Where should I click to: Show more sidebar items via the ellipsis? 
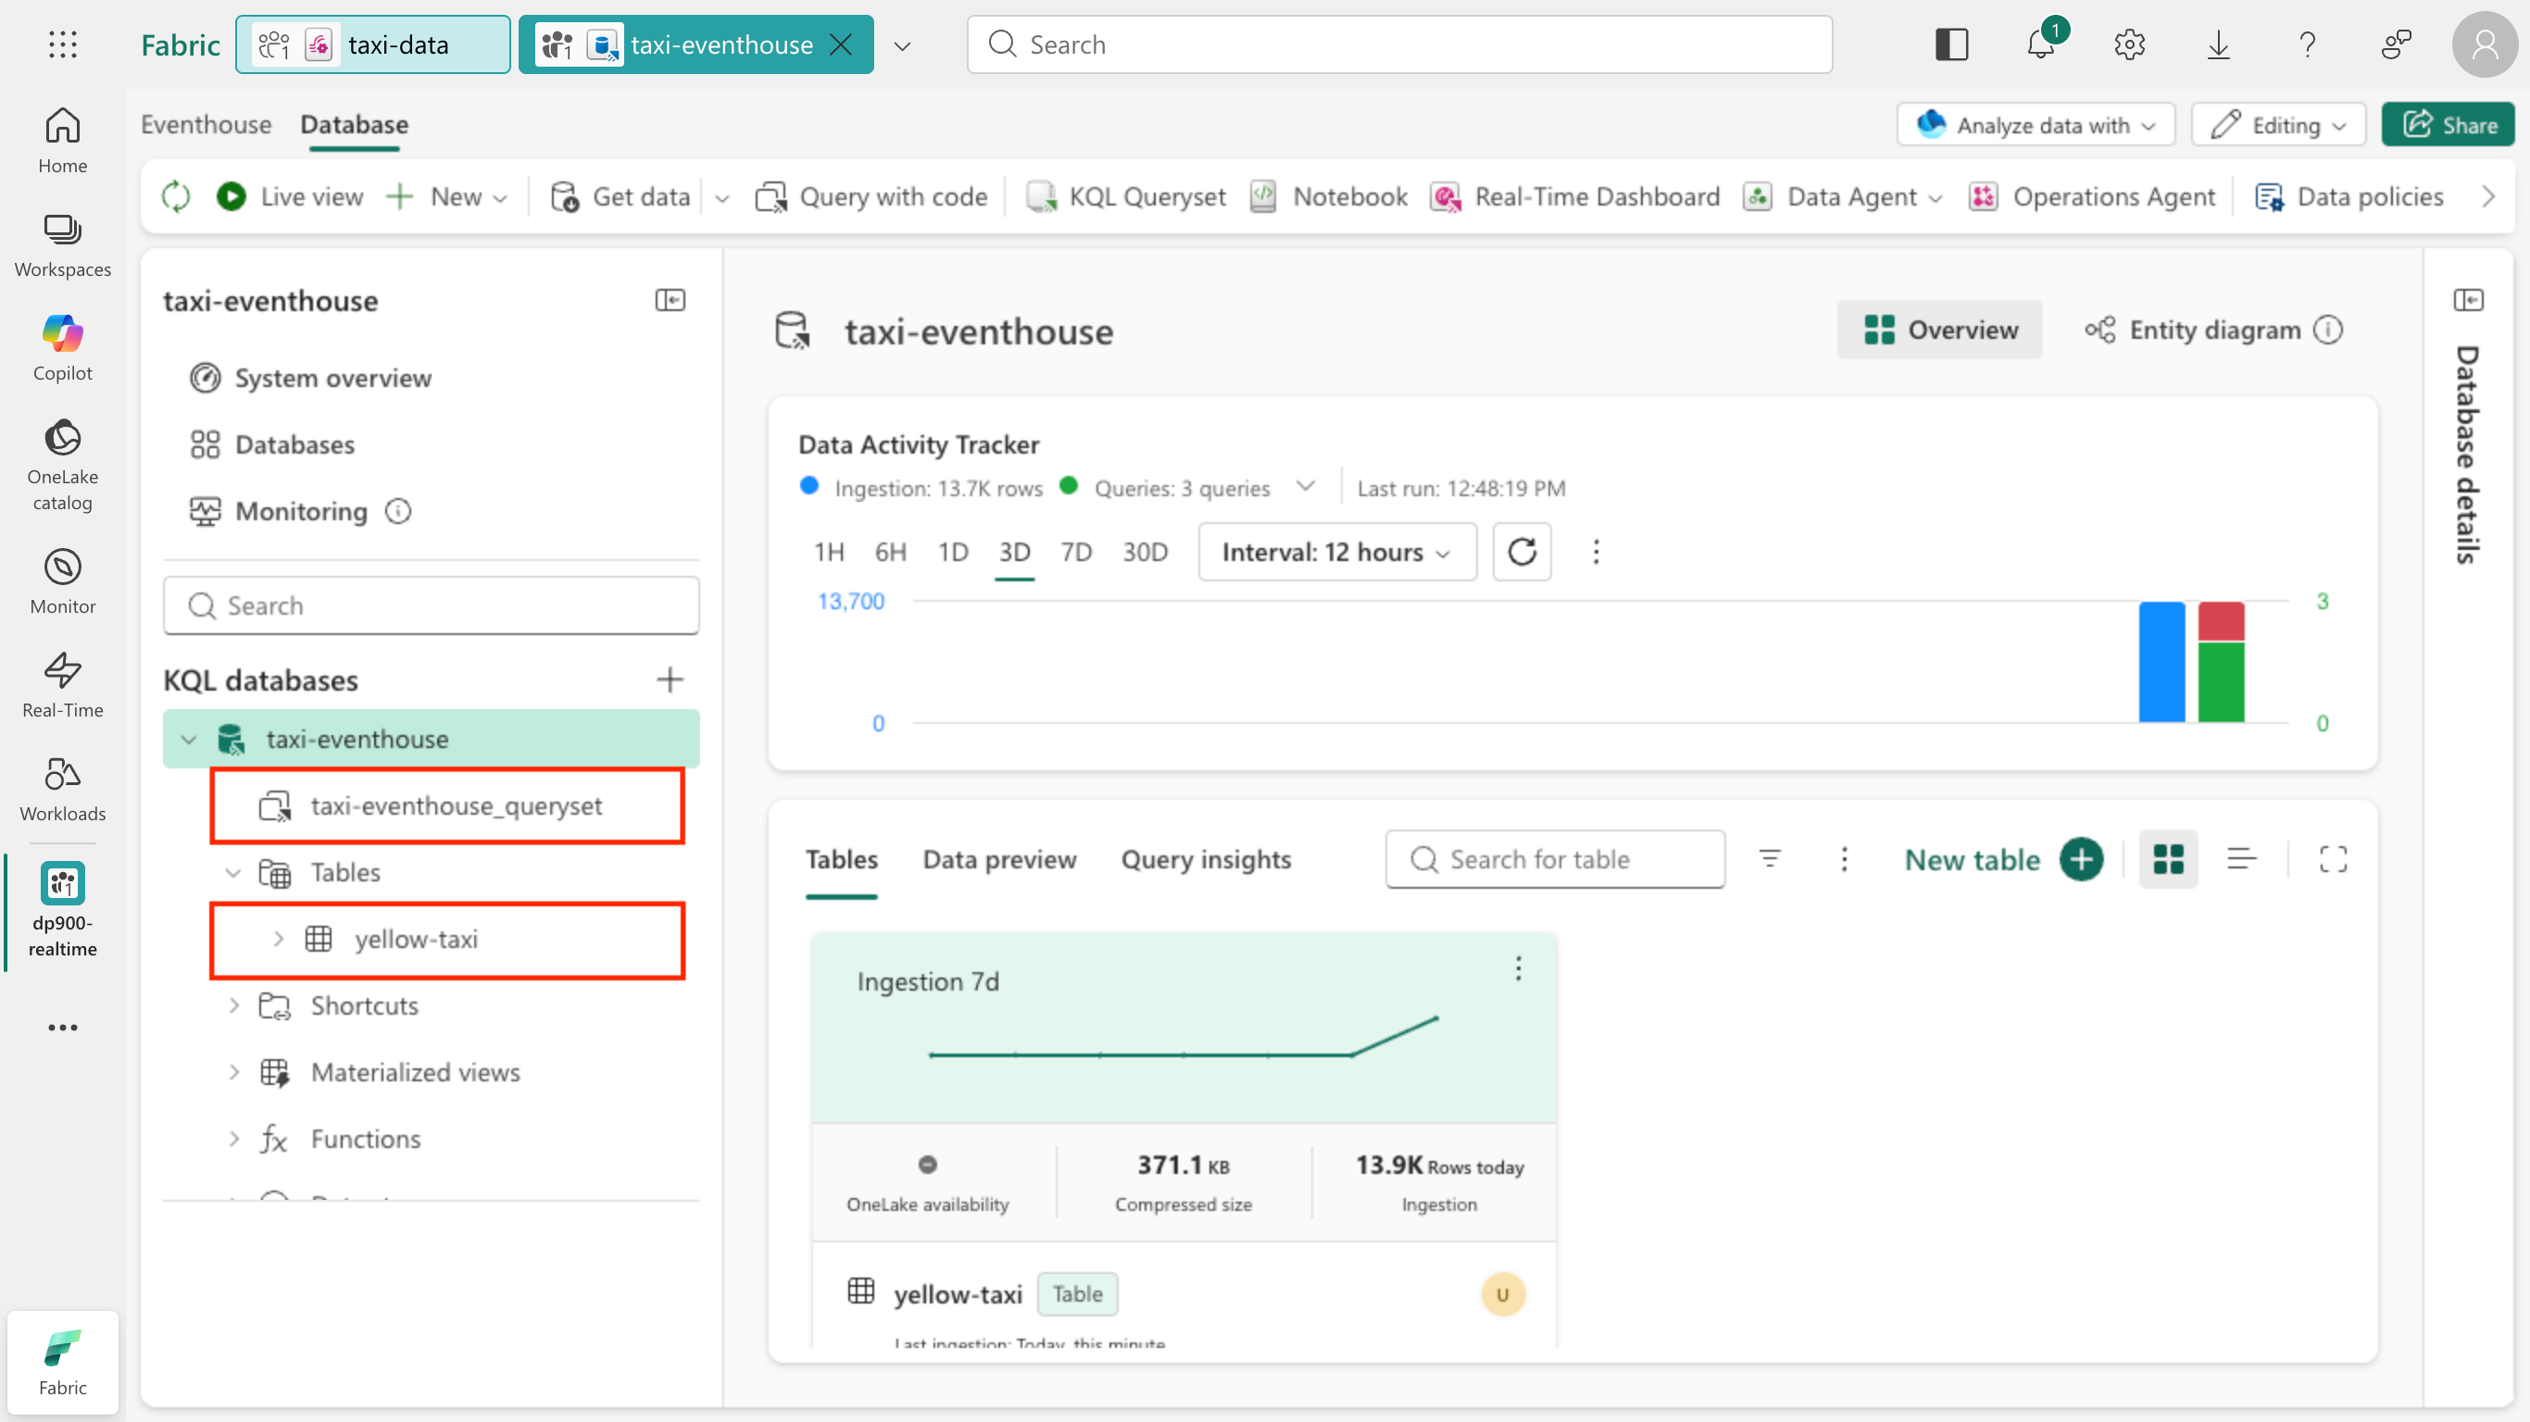pyautogui.click(x=63, y=1028)
